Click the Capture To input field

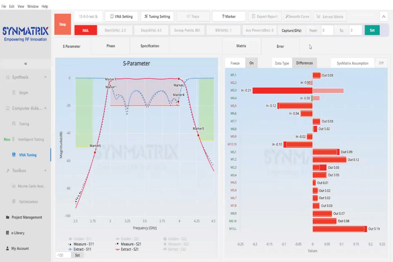tap(355, 30)
